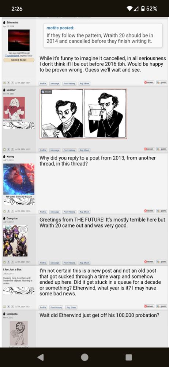Open LaSquida's avatar thumbnail
169x367 pixels.
(19, 333)
